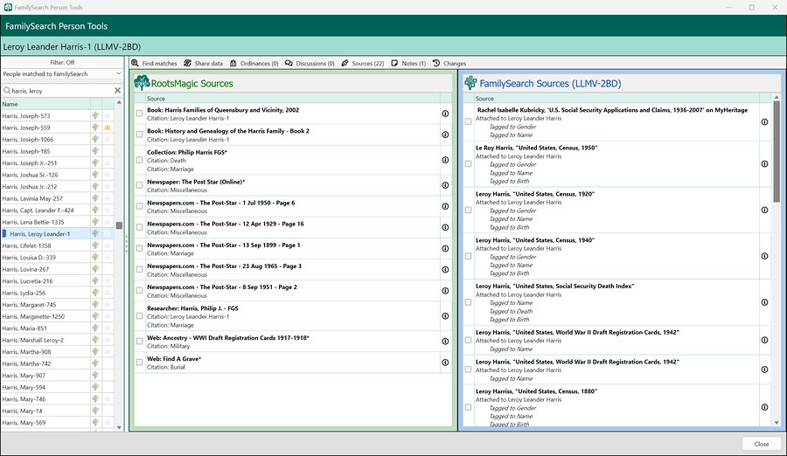
Task: Select Harris, Lena Bettie-1335 in list
Action: (45, 222)
